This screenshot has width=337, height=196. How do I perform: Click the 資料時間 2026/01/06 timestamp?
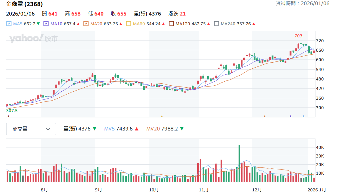pyautogui.click(x=302, y=3)
